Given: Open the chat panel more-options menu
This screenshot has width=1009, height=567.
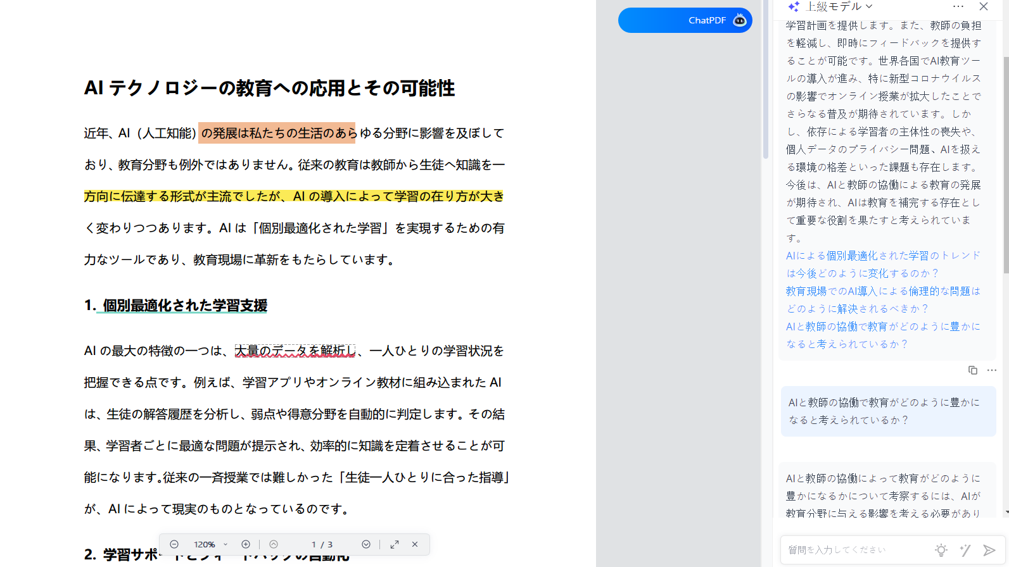Looking at the screenshot, I should pos(958,6).
